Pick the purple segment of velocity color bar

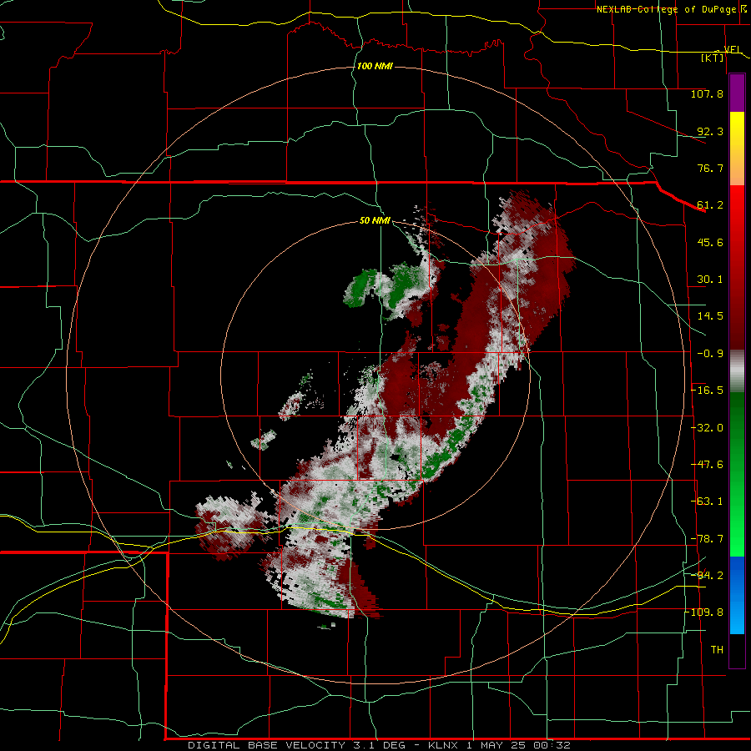(x=737, y=93)
